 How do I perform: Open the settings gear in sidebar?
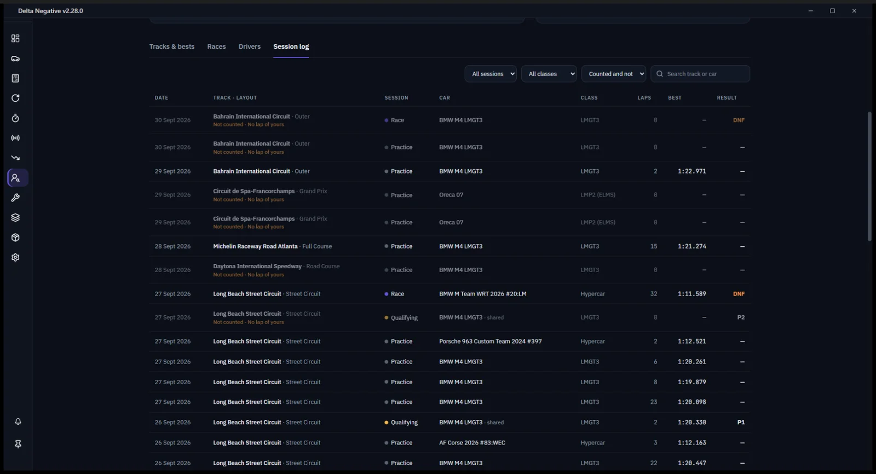coord(15,257)
